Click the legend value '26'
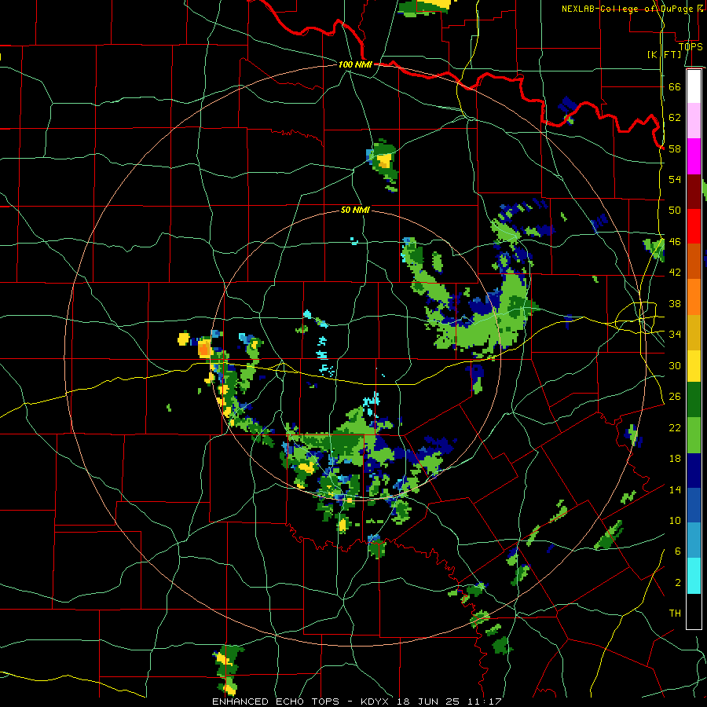The width and height of the screenshot is (707, 707). point(675,397)
